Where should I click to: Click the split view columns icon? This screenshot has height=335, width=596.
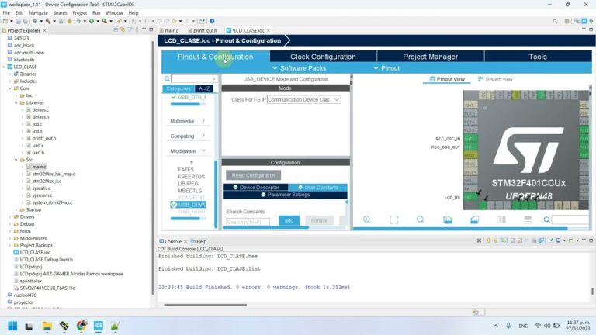[x=501, y=219]
